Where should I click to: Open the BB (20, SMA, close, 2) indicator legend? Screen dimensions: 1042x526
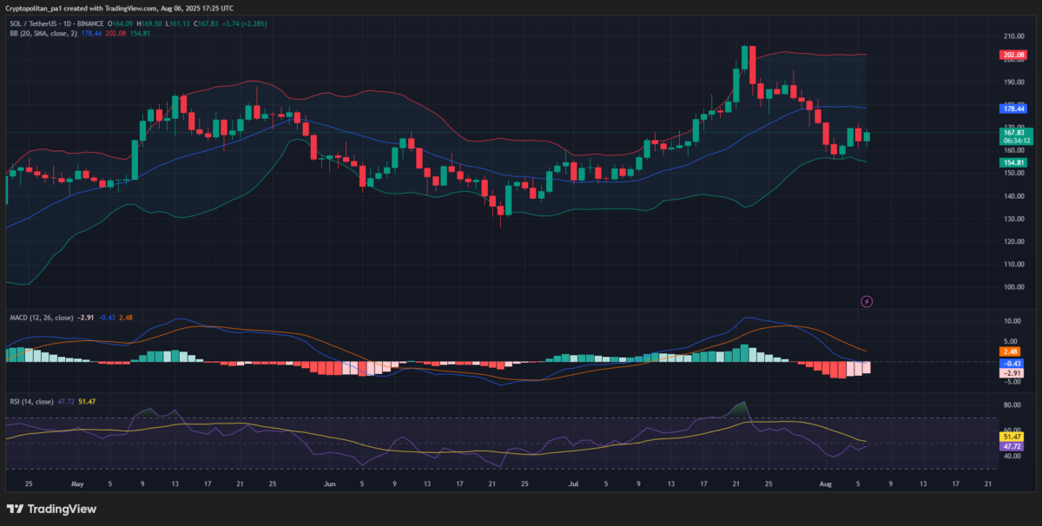[43, 33]
